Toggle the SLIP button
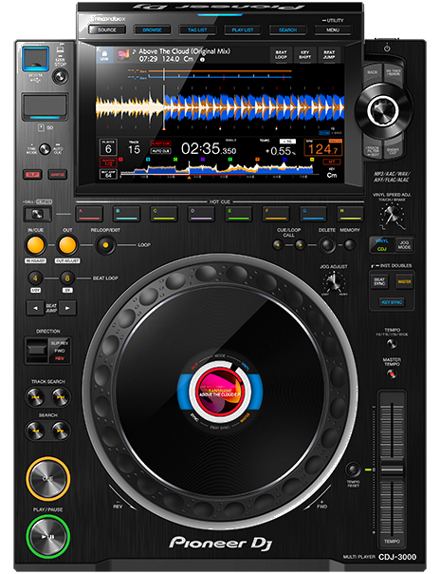The height and width of the screenshot is (574, 440). 33,174
